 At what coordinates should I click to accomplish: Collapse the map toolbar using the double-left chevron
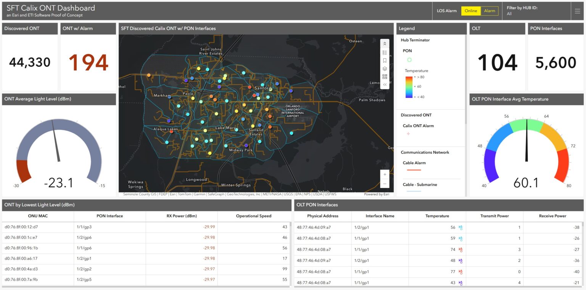(385, 84)
